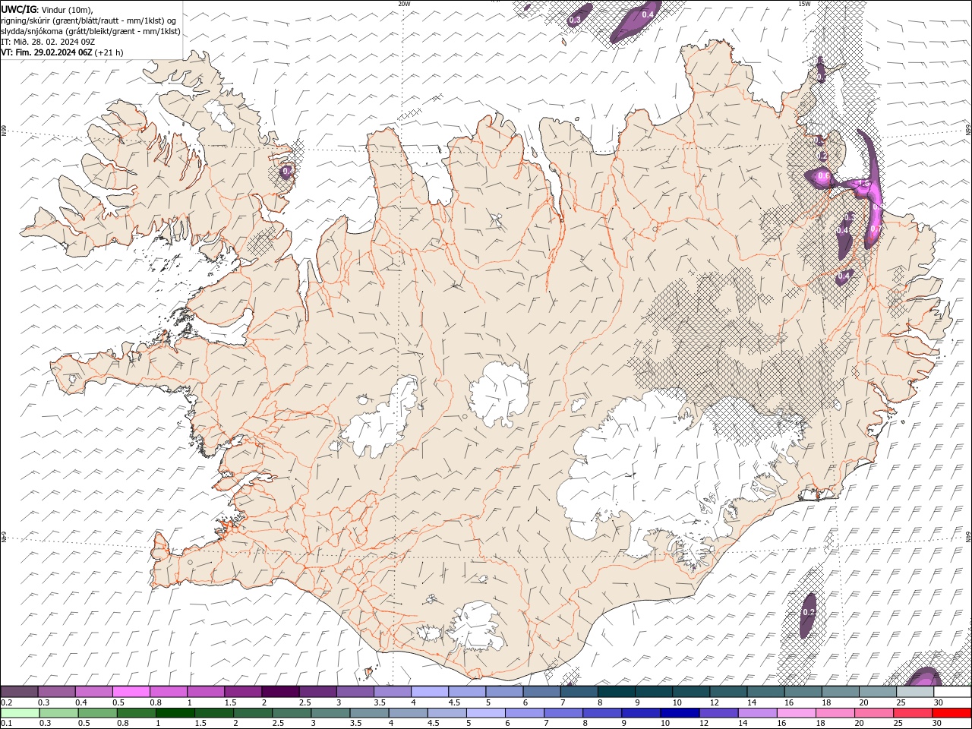Click the bright red 30 mm swatch, lower legend
972x729 pixels.
click(951, 713)
